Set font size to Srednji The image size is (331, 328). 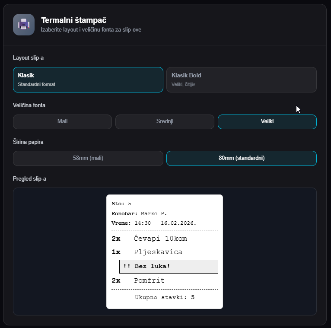pyautogui.click(x=165, y=122)
